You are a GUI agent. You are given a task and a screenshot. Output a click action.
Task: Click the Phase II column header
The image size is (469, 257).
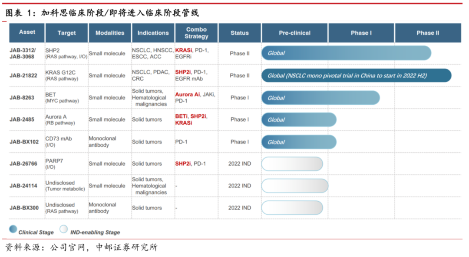tap(427, 33)
